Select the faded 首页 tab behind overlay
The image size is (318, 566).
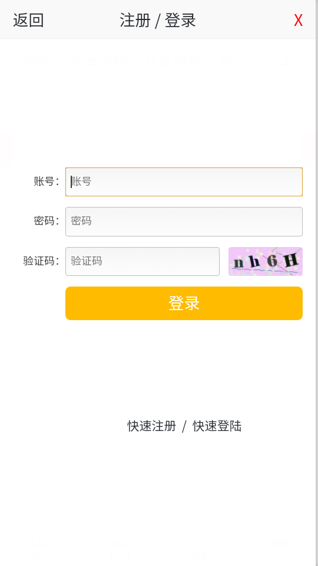[x=39, y=62]
